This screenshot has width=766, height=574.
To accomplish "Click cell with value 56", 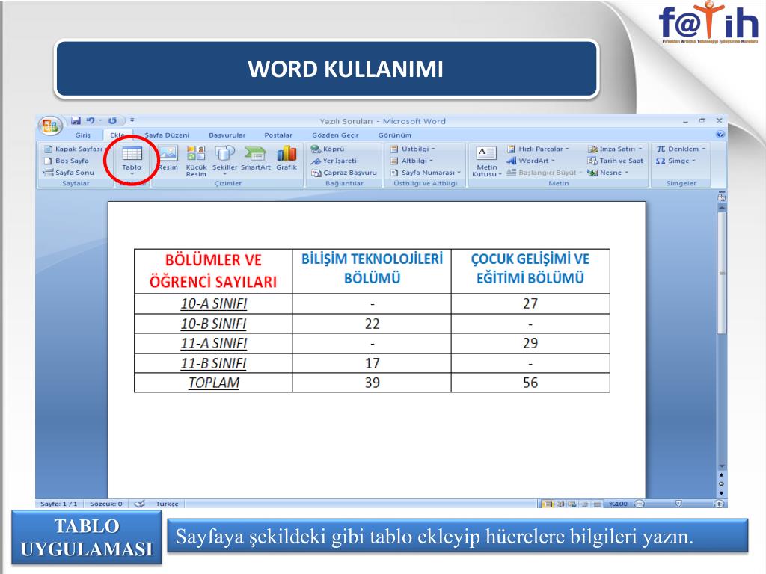I will point(530,383).
